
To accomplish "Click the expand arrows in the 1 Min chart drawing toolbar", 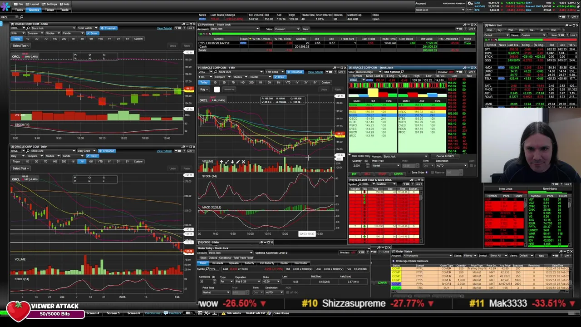I will click(227, 162).
